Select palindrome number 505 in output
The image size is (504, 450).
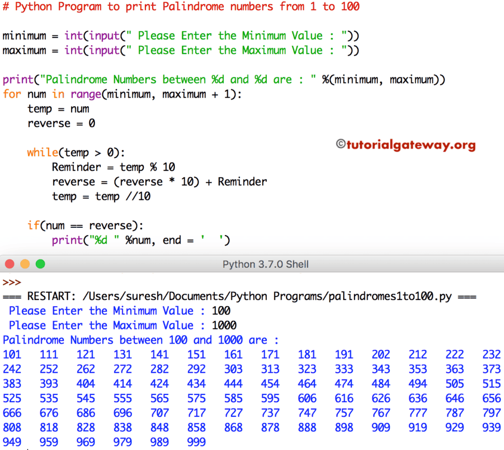[455, 384]
